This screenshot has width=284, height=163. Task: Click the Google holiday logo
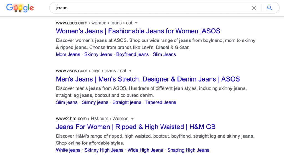[x=20, y=8]
